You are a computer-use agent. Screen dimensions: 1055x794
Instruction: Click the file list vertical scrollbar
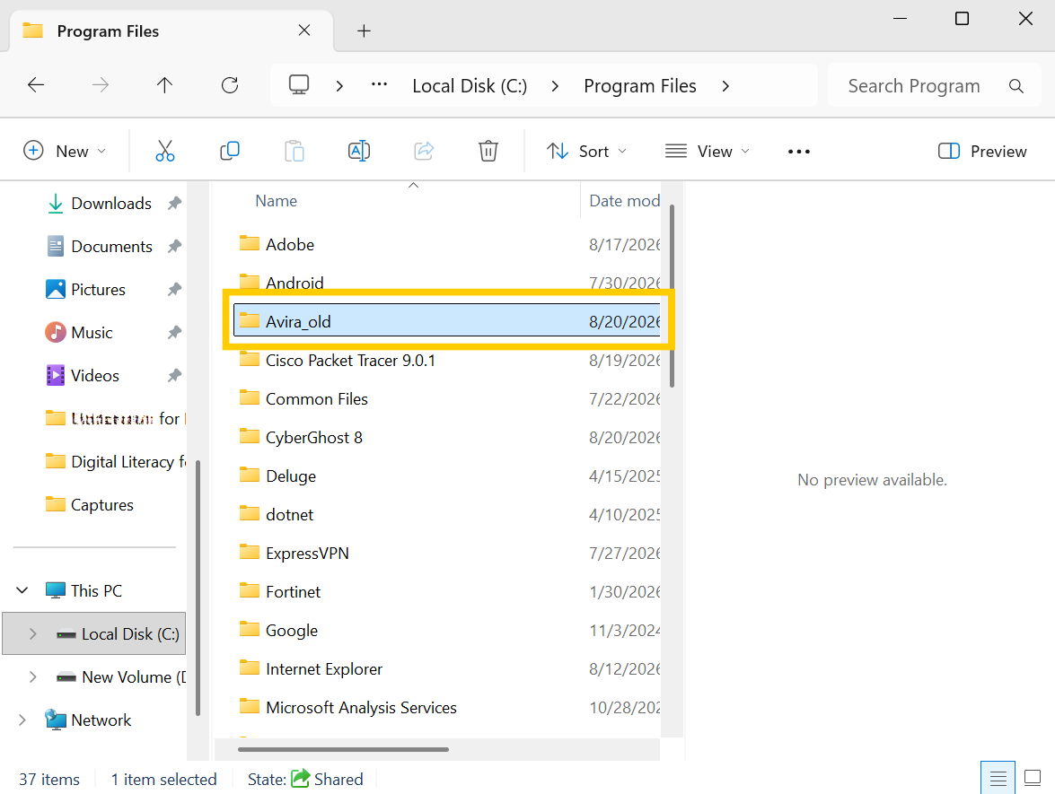[672, 296]
